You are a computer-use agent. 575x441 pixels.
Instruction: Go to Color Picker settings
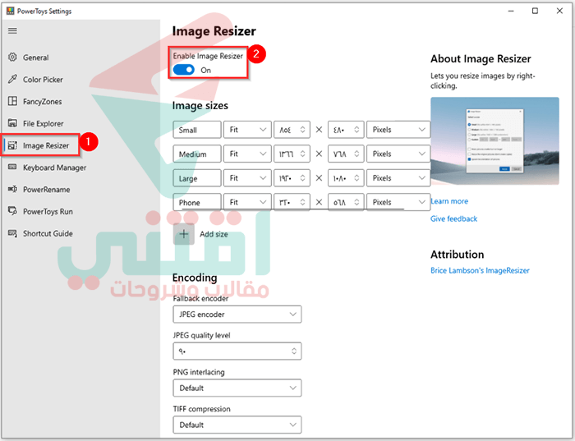(43, 80)
